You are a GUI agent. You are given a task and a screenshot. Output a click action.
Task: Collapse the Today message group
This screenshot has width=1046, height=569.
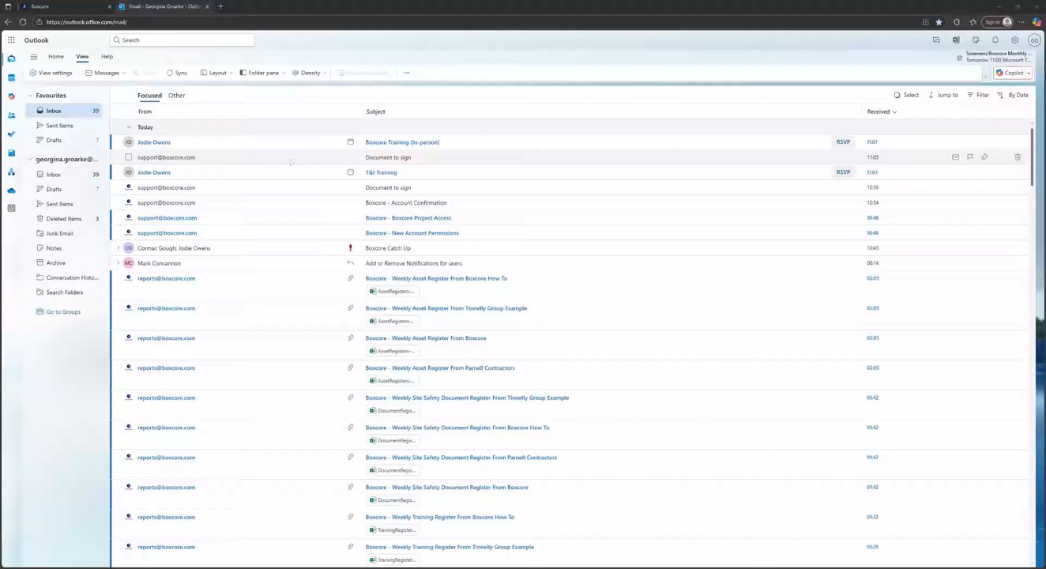point(129,127)
